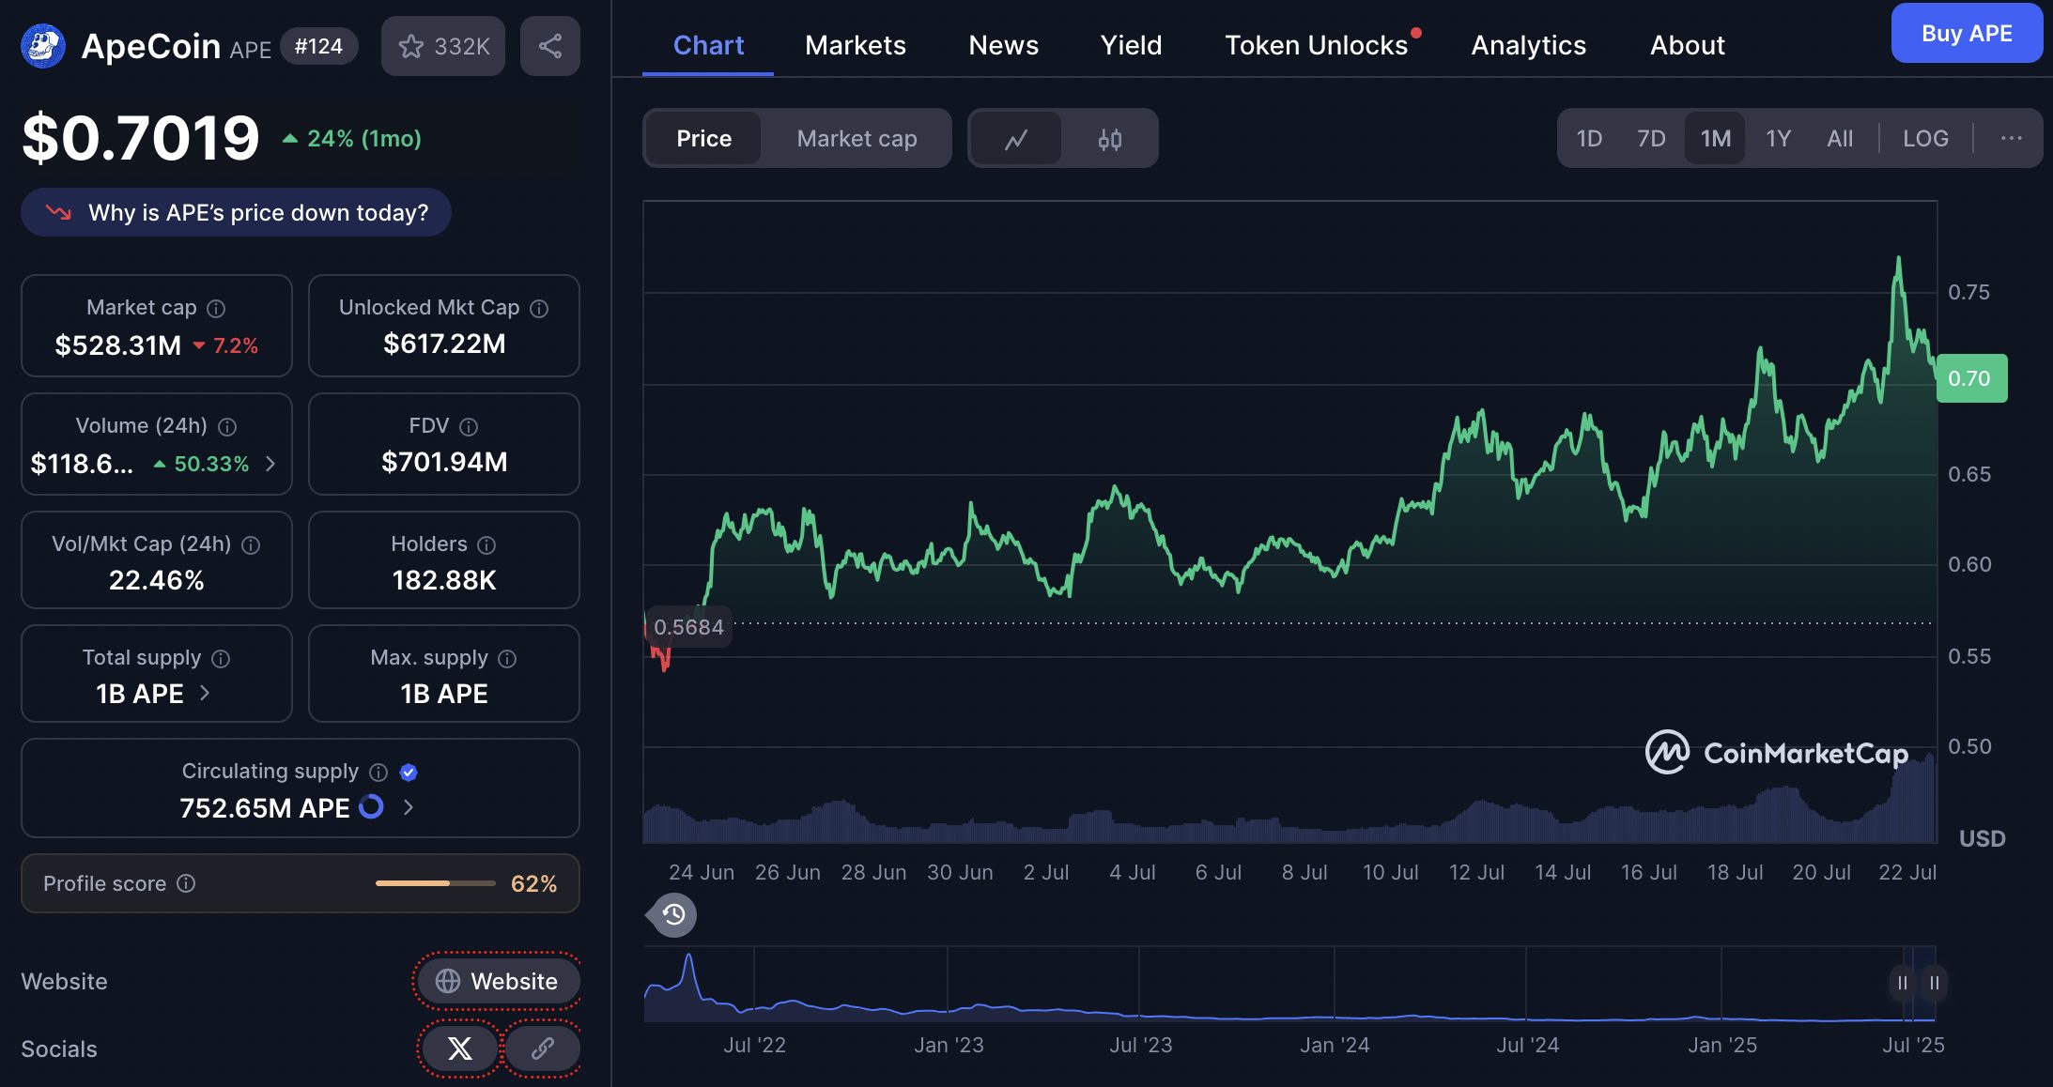
Task: Set chart range to 1Y
Action: point(1778,139)
